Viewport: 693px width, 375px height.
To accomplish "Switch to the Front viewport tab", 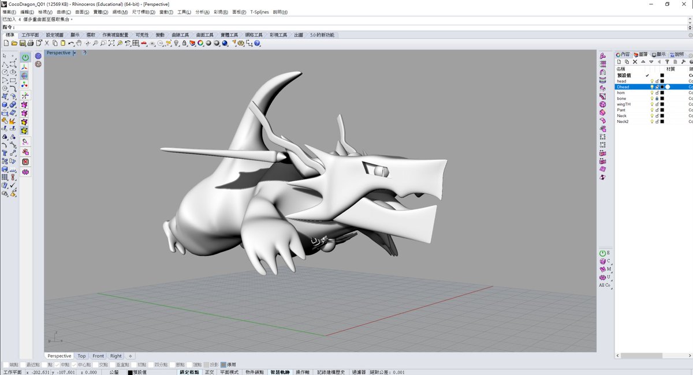I will tap(98, 356).
